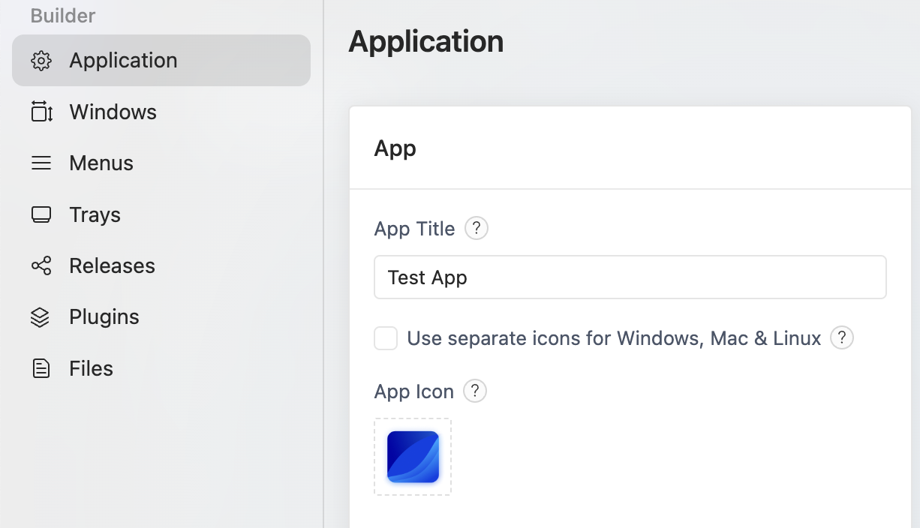Select the Trays icon in the sidebar

click(x=41, y=214)
